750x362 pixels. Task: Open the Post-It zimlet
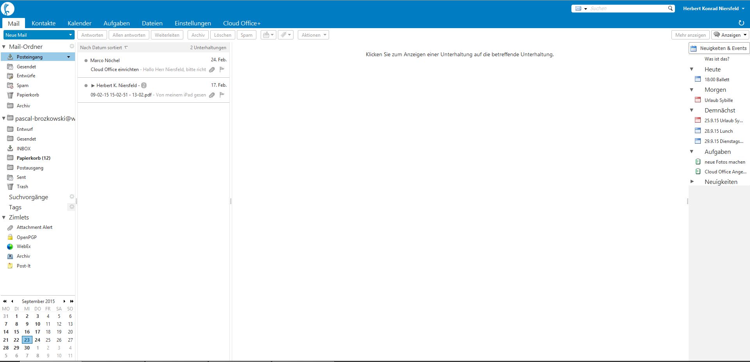(23, 266)
